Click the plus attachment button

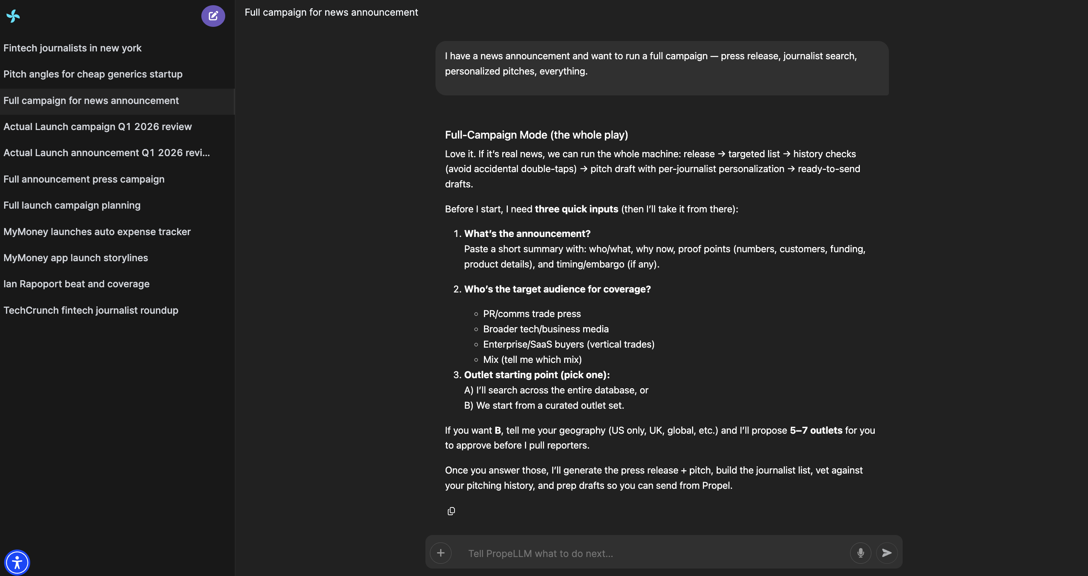pos(440,553)
